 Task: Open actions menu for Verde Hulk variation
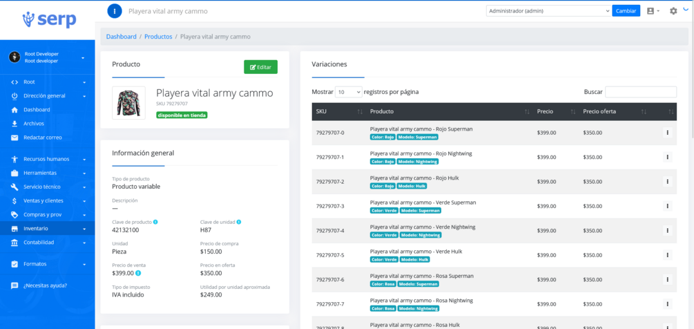[667, 255]
